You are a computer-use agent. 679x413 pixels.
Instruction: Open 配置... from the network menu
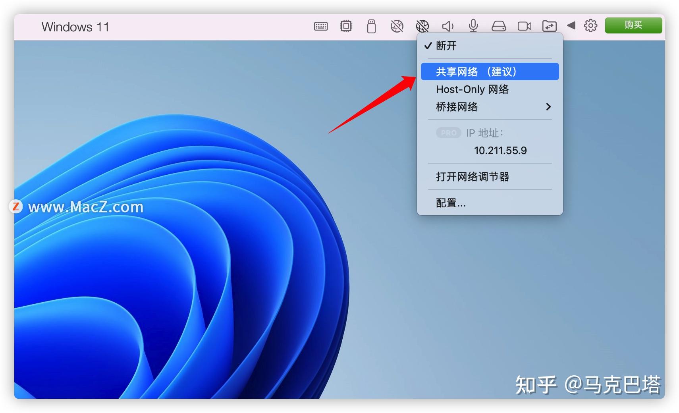(451, 203)
